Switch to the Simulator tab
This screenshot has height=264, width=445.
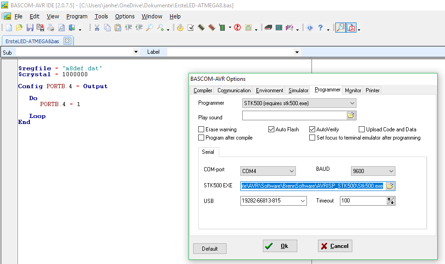click(298, 90)
